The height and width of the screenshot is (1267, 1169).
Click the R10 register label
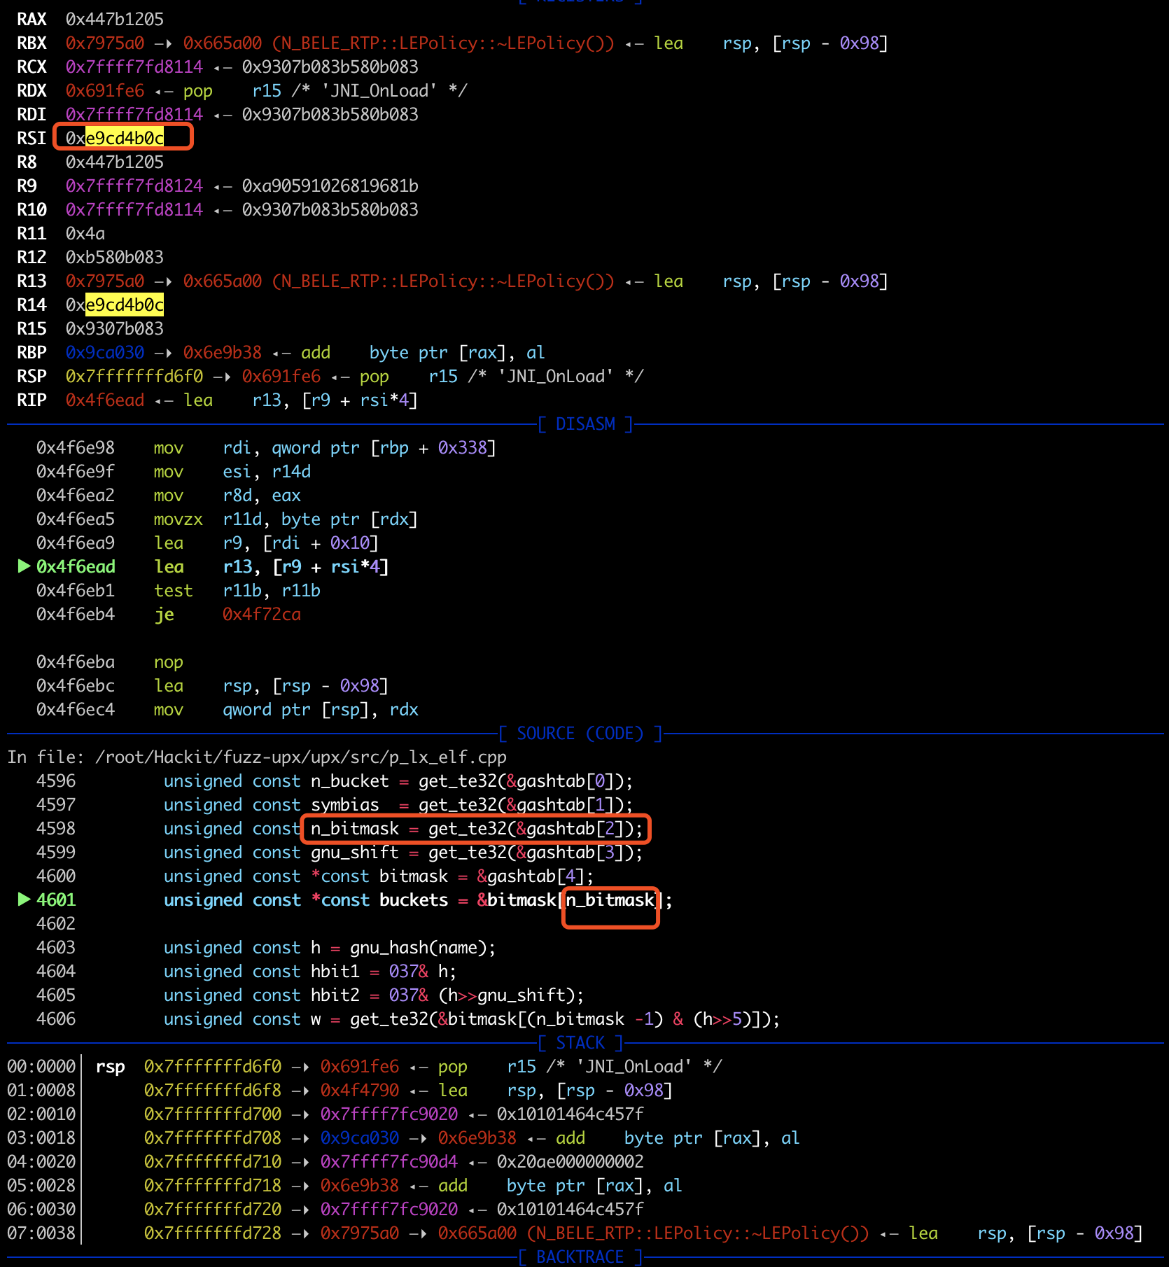pos(31,210)
